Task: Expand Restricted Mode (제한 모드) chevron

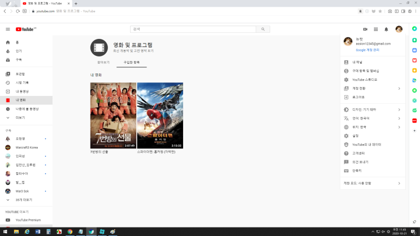Action: (399, 183)
